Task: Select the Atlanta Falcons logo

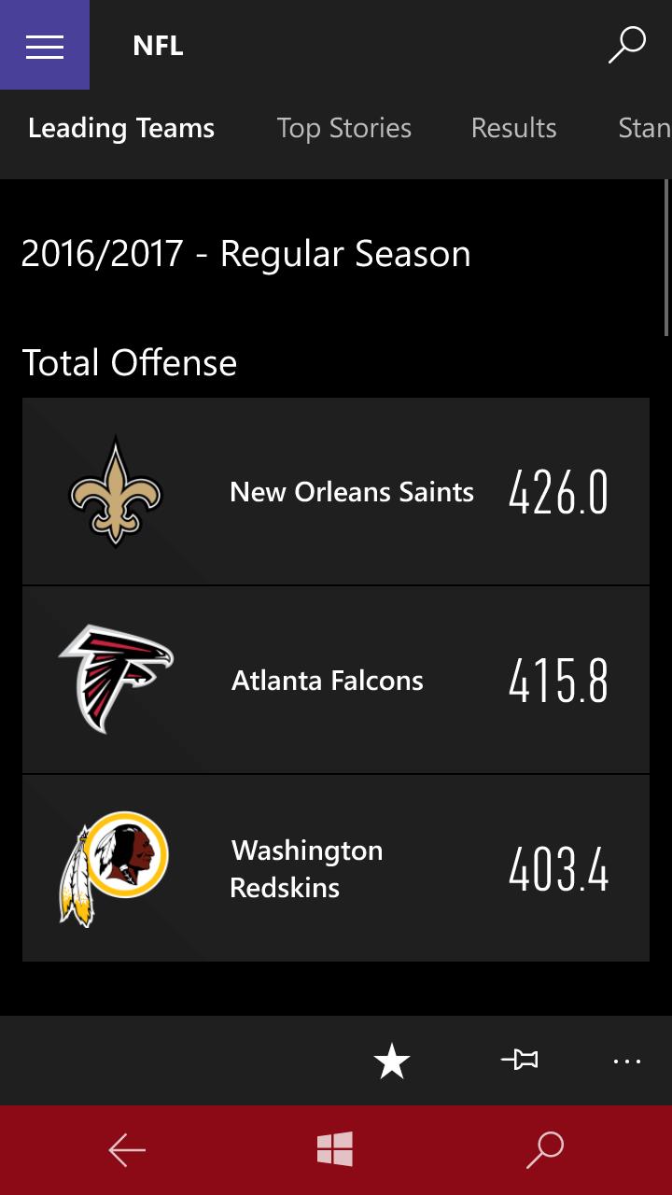Action: [x=116, y=679]
